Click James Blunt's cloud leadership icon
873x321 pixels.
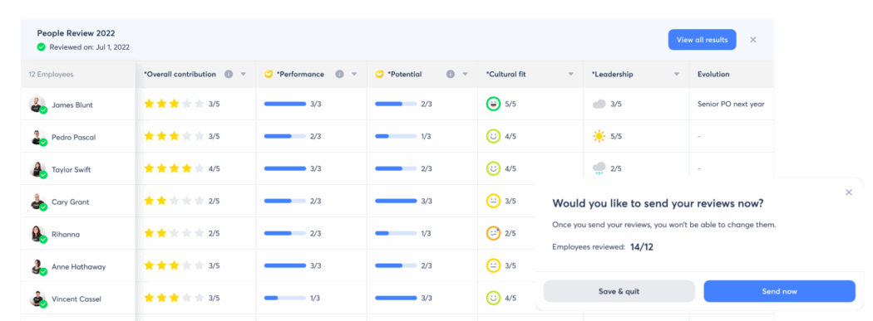tap(599, 104)
